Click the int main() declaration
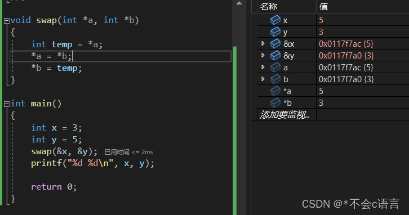Image resolution: width=409 pixels, height=215 pixels. click(x=36, y=104)
